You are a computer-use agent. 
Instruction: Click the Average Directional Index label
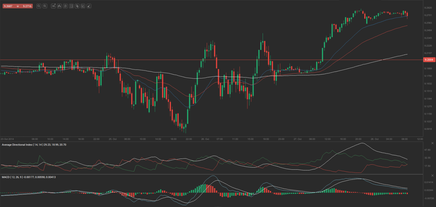(34, 145)
